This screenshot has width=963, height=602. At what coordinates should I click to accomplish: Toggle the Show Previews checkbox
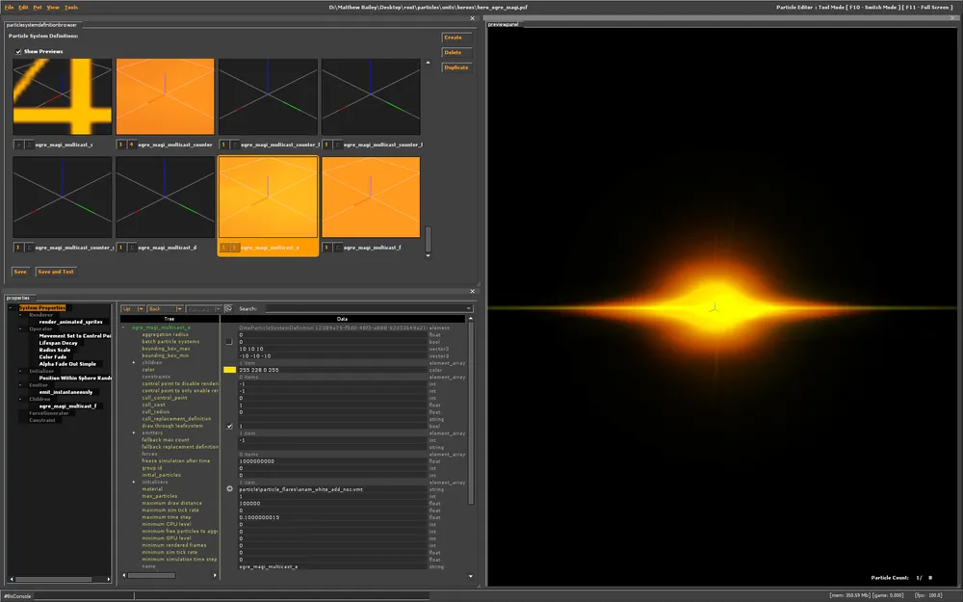18,51
